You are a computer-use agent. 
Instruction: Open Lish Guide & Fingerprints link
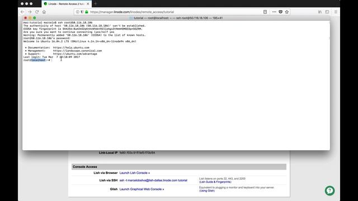pyautogui.click(x=215, y=182)
